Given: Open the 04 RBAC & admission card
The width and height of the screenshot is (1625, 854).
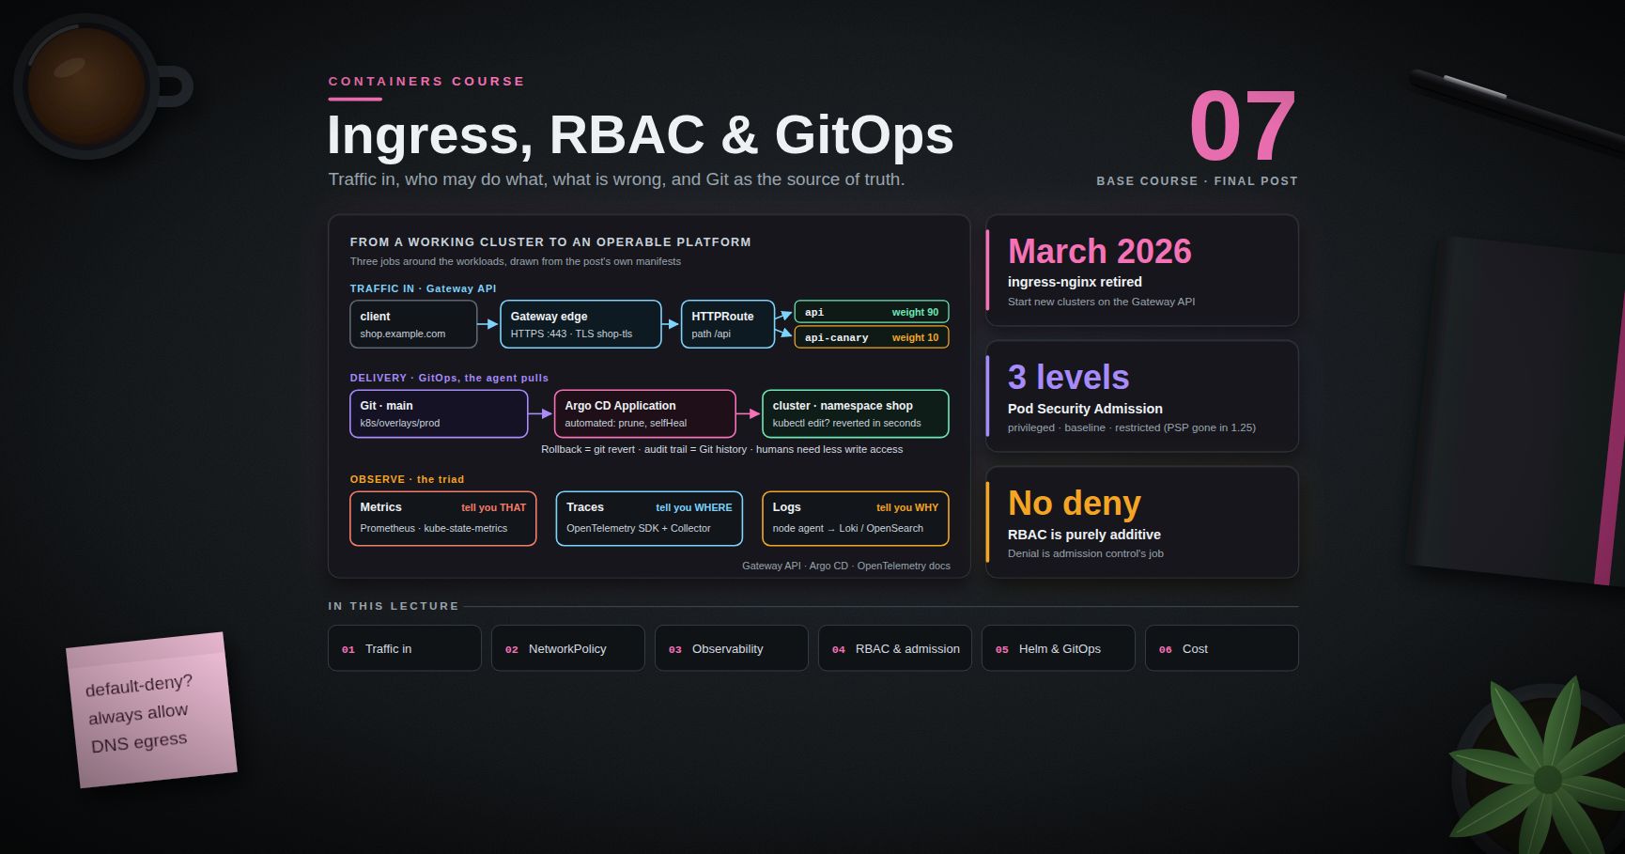Looking at the screenshot, I should coord(894,648).
